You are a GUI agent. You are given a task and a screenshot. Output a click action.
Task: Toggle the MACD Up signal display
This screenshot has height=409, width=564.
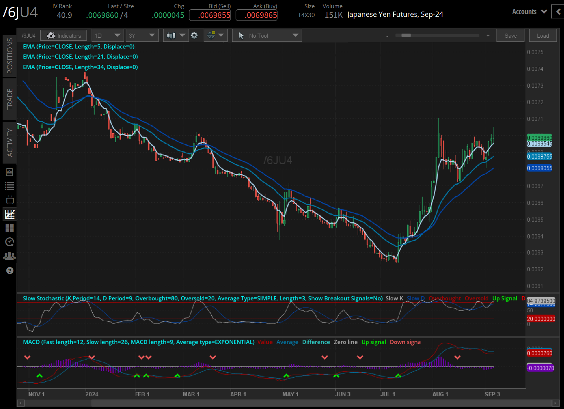click(374, 342)
